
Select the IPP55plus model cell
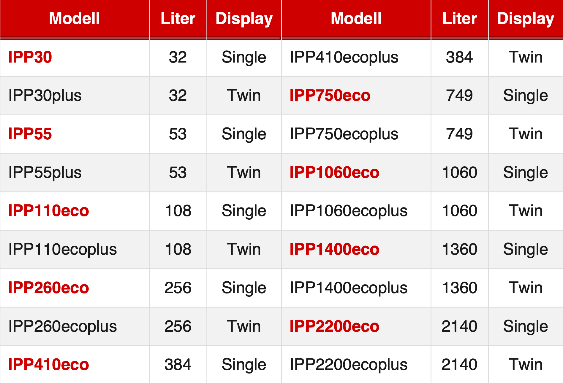(75, 173)
